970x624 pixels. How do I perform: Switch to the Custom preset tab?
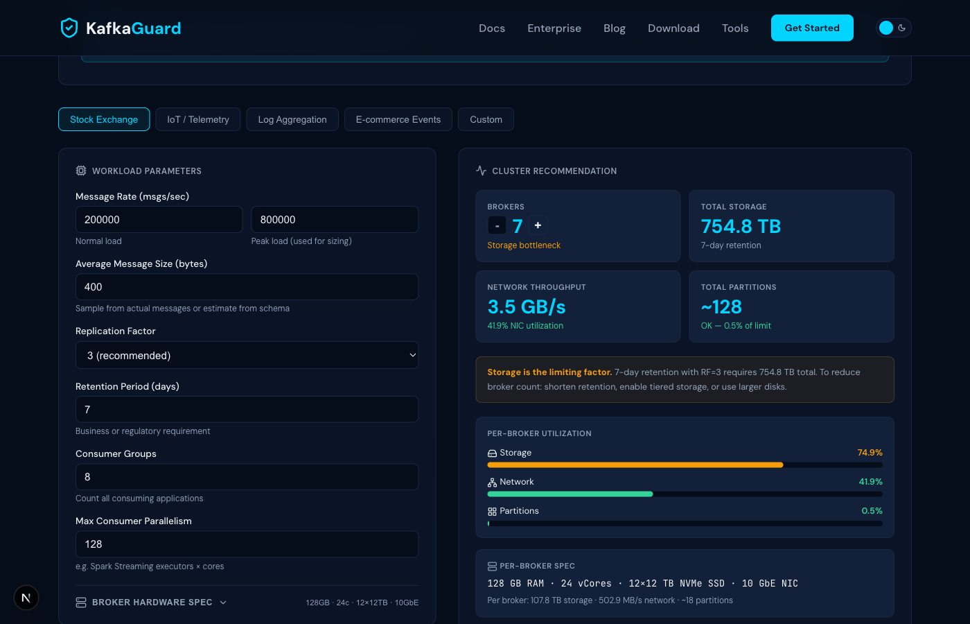point(486,119)
